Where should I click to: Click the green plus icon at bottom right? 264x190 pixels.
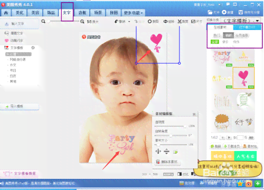pos(258,184)
